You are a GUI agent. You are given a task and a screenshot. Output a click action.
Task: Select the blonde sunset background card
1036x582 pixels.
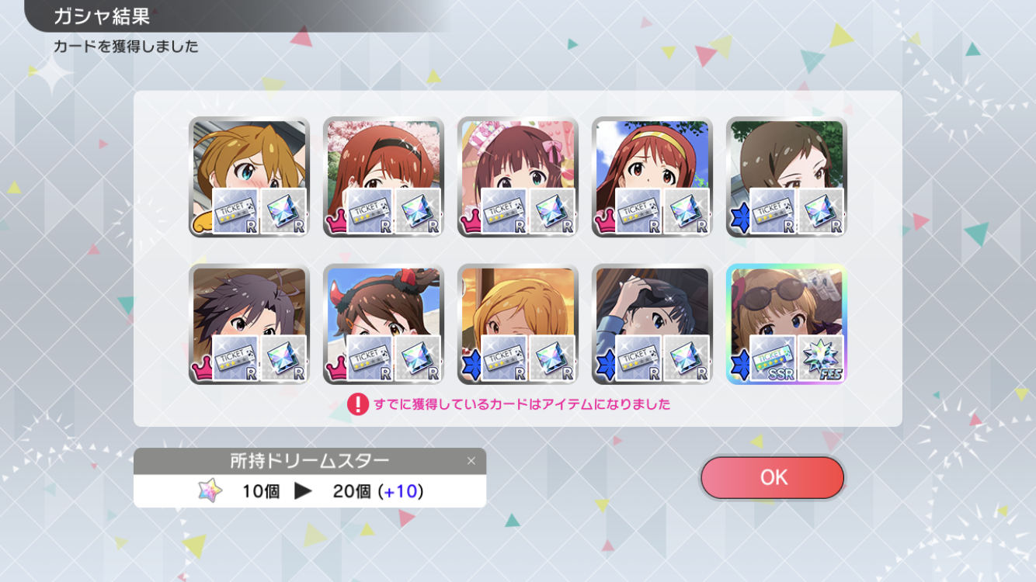pyautogui.click(x=517, y=324)
